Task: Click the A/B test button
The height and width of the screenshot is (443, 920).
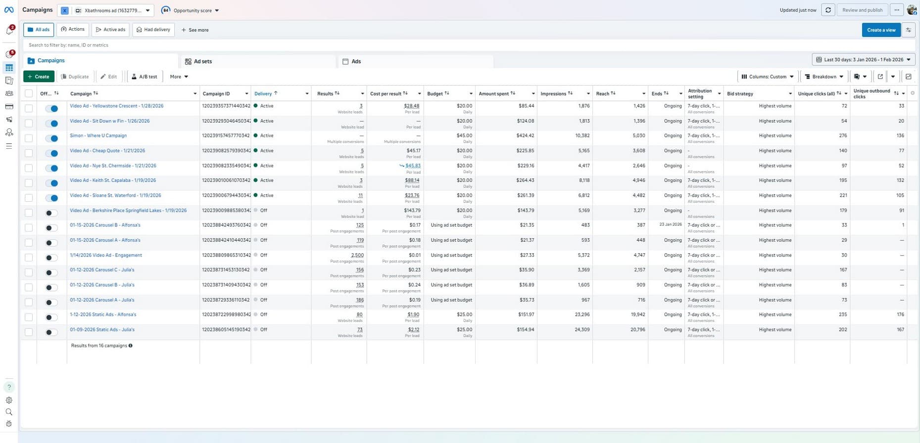Action: pos(145,77)
